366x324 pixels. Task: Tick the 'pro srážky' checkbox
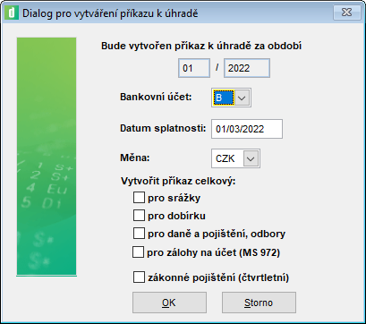139,198
